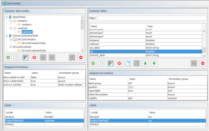The width and height of the screenshot is (209, 131).
Task: Click the red delete icon under data models
Action: point(34,58)
